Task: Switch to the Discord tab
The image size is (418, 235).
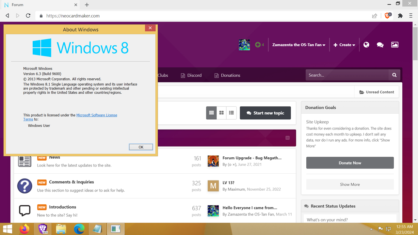Action: 191,75
